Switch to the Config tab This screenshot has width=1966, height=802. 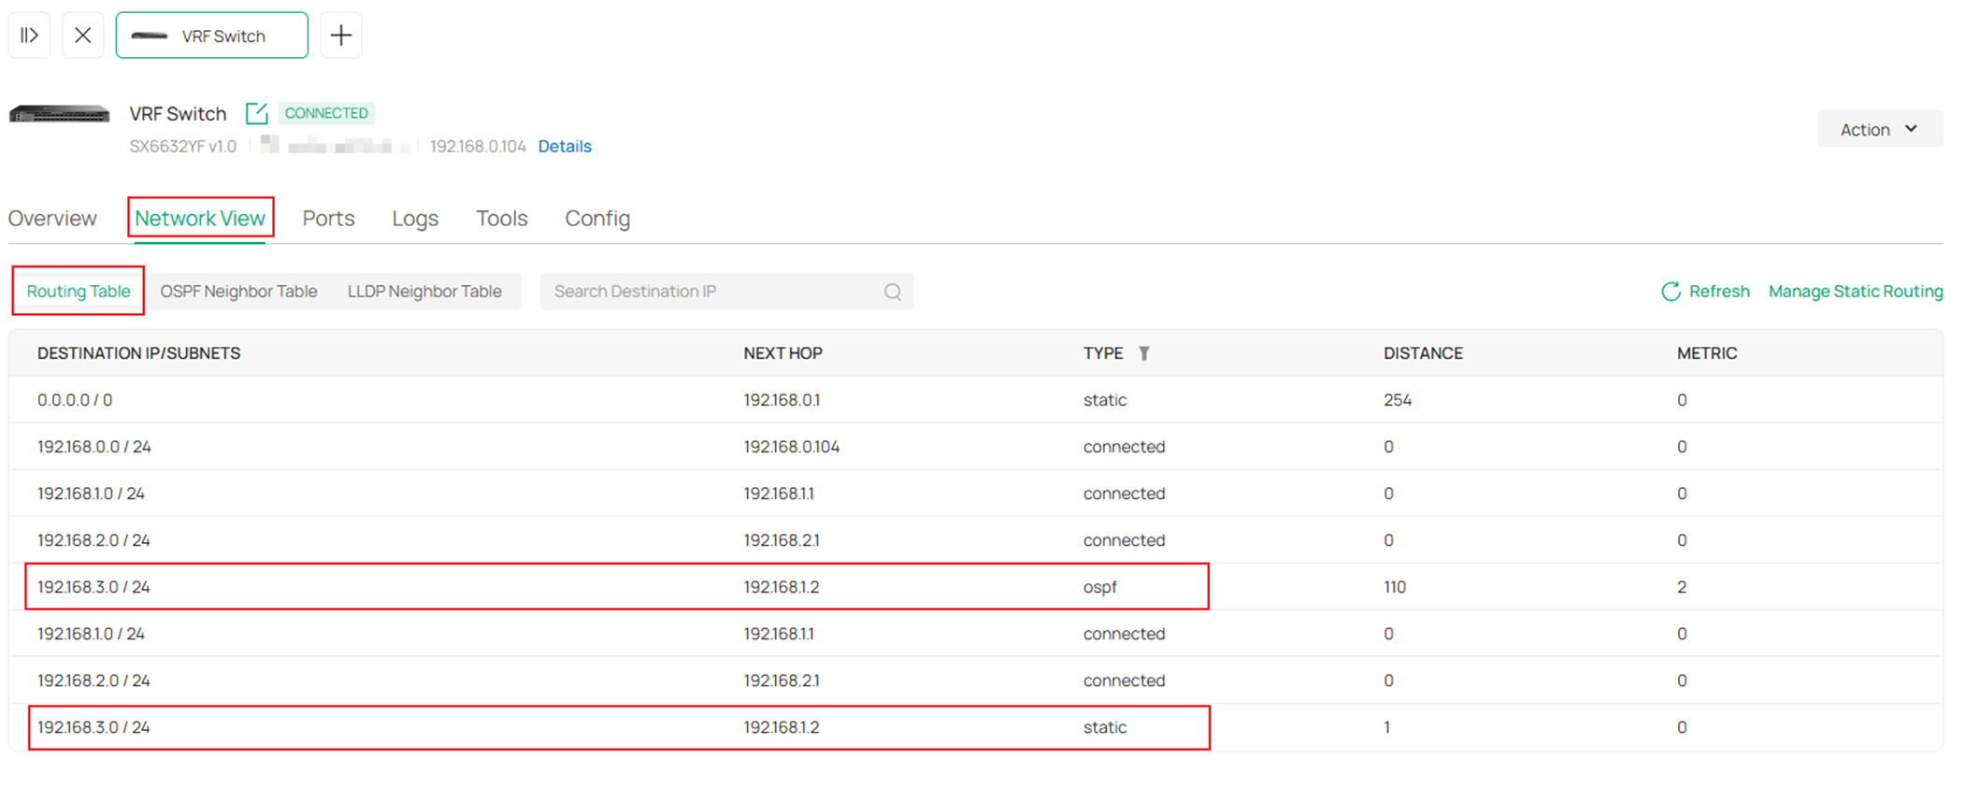click(596, 218)
